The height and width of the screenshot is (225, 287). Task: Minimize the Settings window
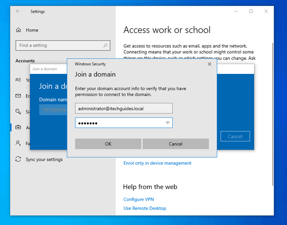pos(236,11)
